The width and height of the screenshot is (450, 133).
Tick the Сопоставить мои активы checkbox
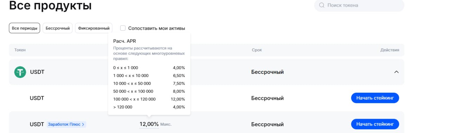tap(123, 28)
